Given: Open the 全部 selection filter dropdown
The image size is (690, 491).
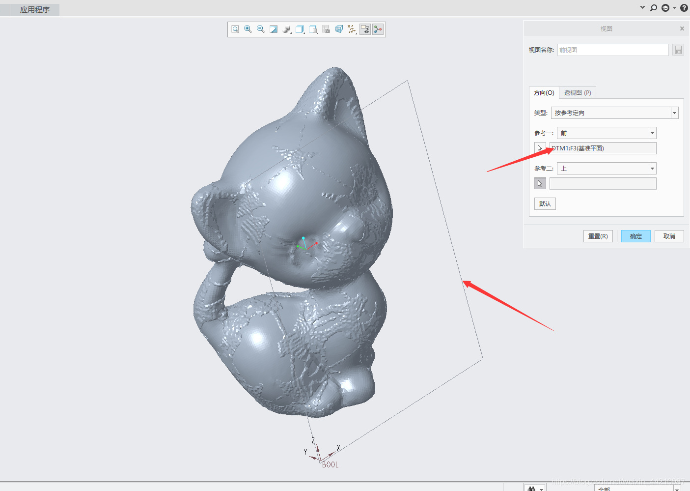Looking at the screenshot, I should point(637,489).
